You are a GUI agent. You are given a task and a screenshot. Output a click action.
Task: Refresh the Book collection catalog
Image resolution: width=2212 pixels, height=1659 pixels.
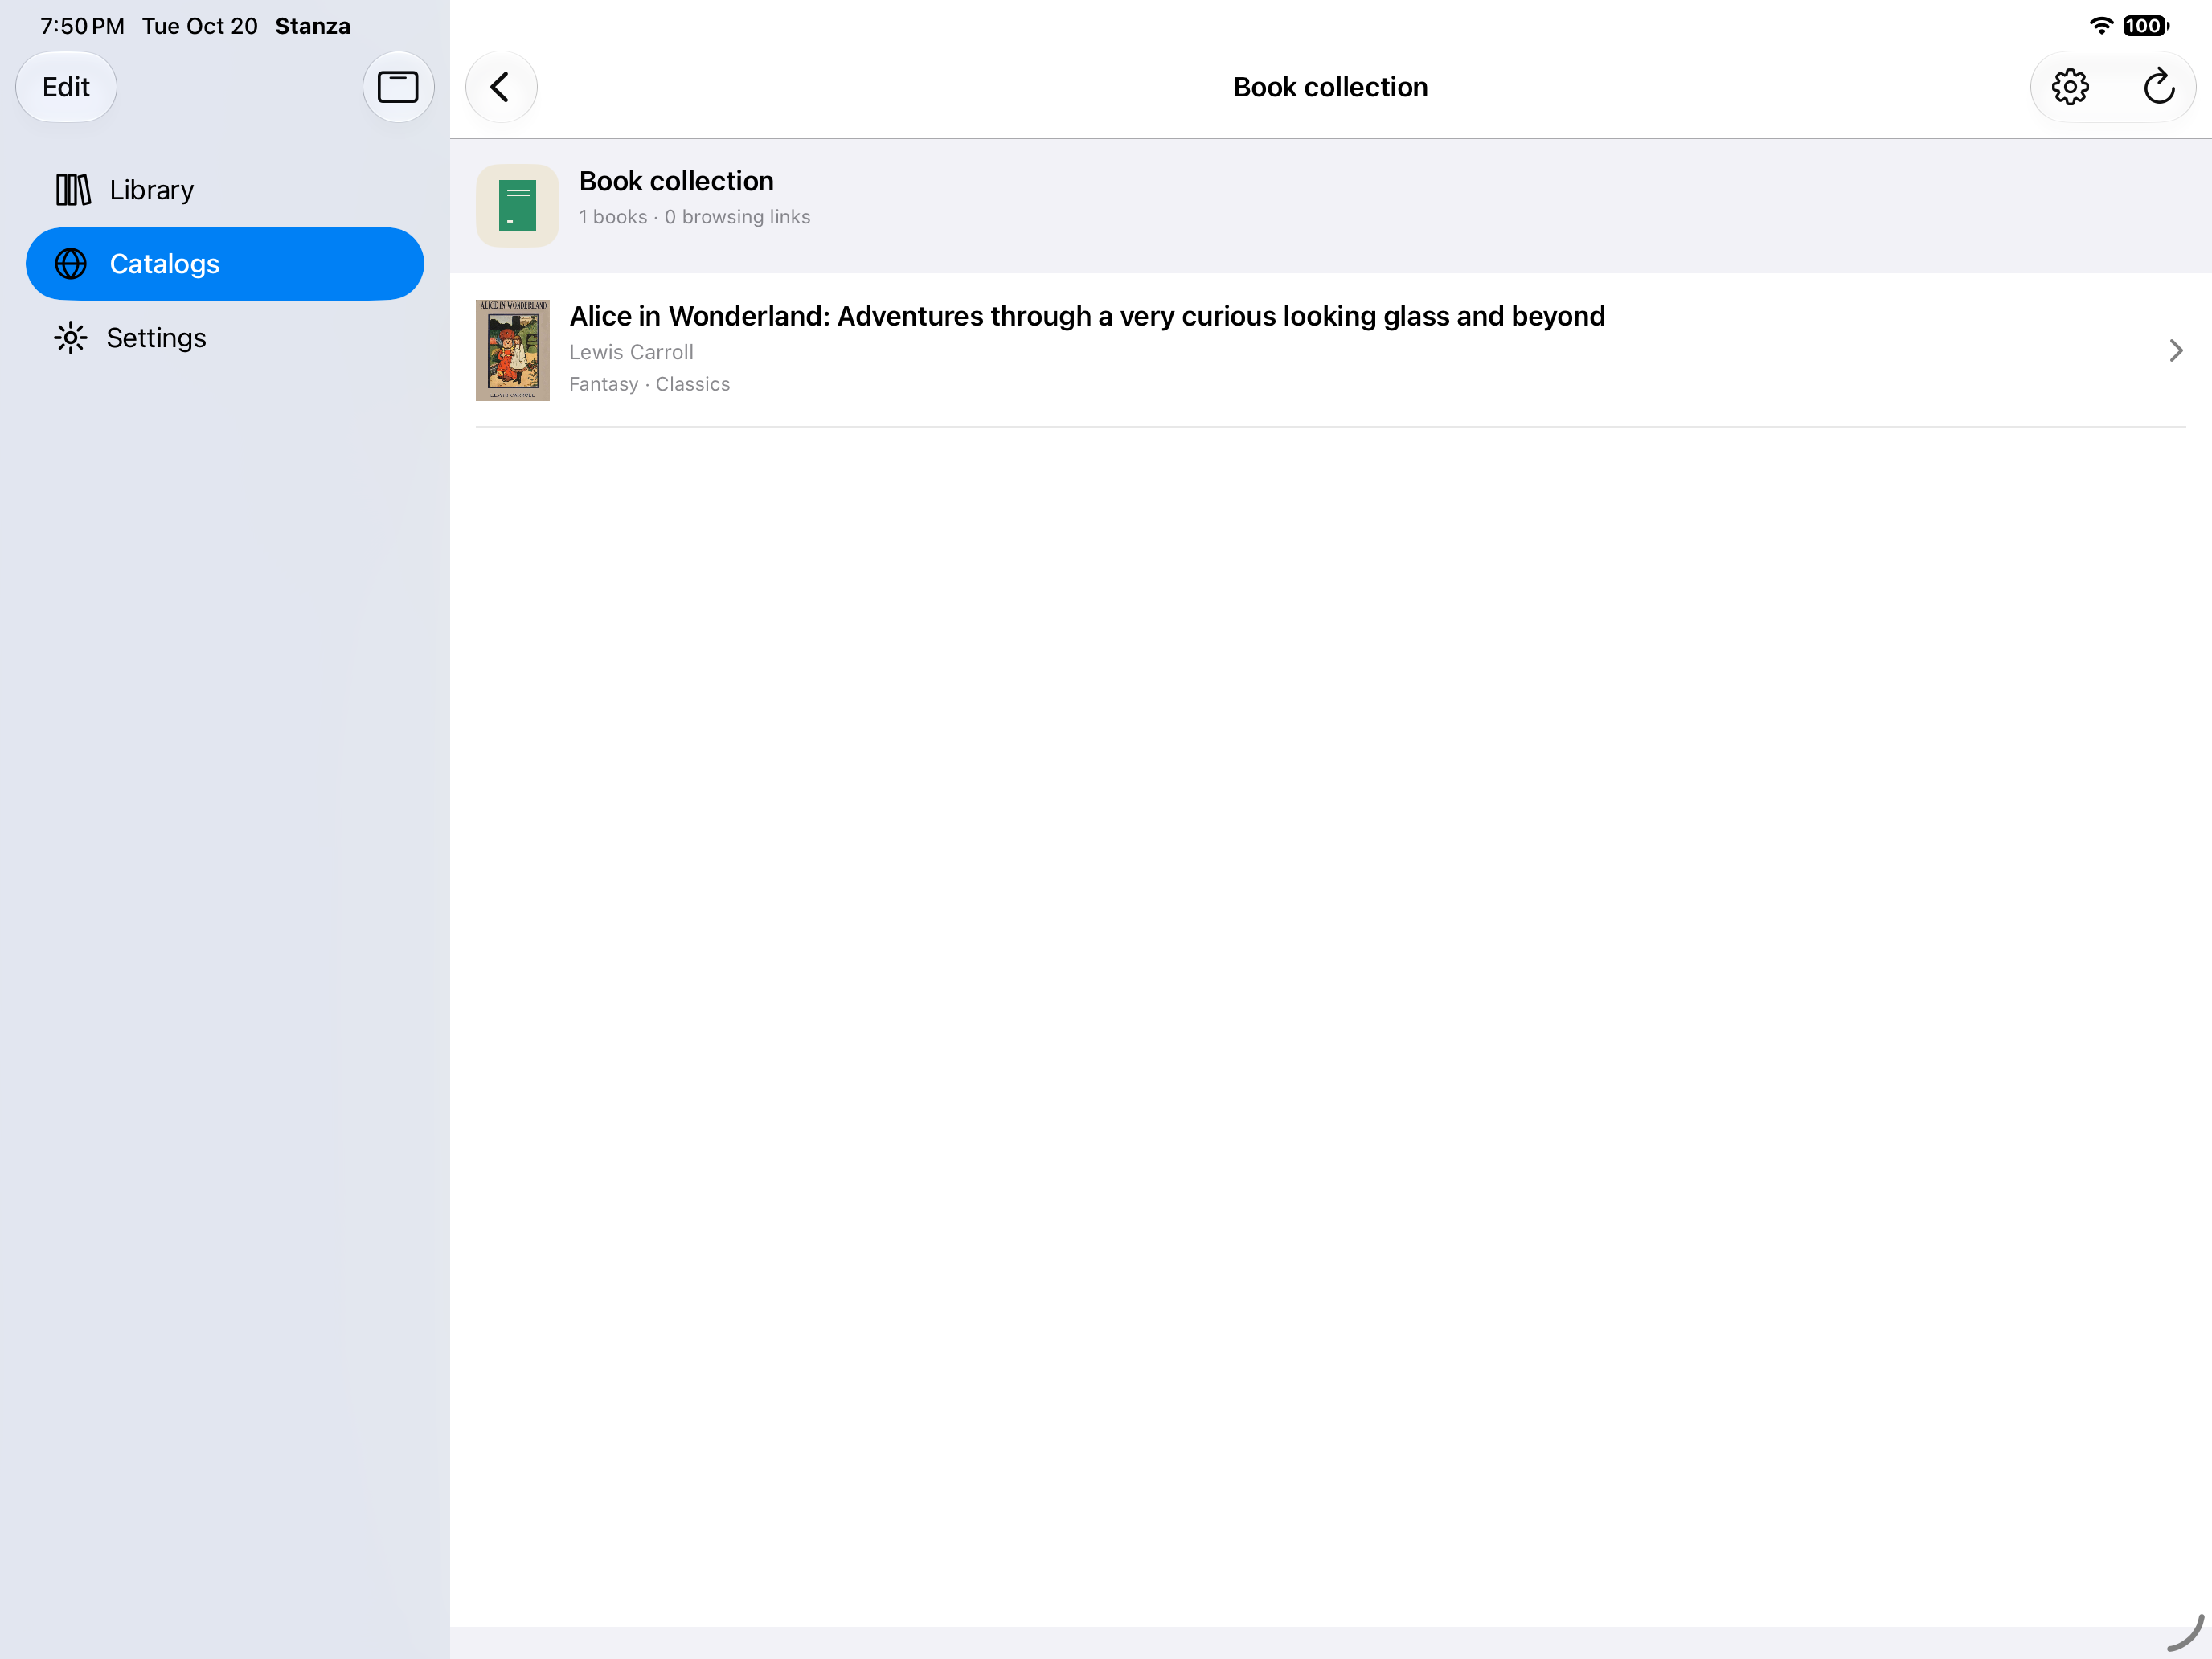coord(2158,87)
